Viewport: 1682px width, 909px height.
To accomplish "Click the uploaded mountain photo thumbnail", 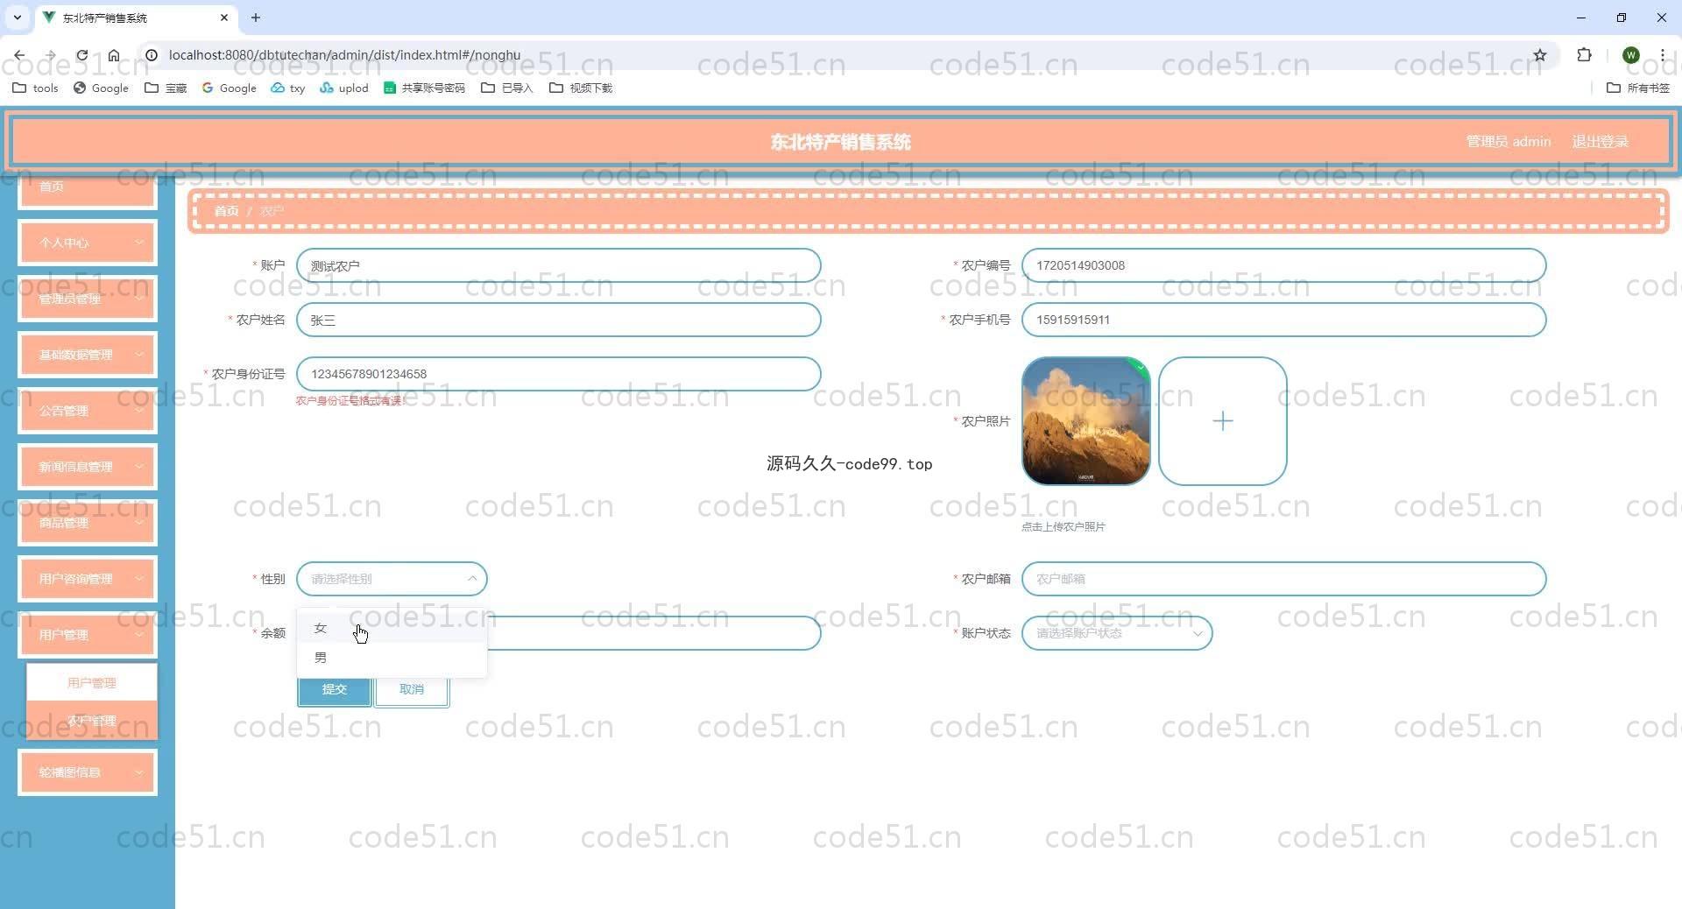I will [x=1086, y=421].
